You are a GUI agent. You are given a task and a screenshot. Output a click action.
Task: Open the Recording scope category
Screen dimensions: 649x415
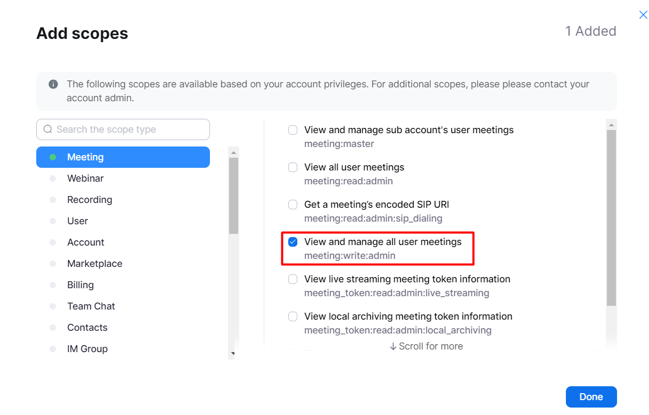(x=123, y=200)
